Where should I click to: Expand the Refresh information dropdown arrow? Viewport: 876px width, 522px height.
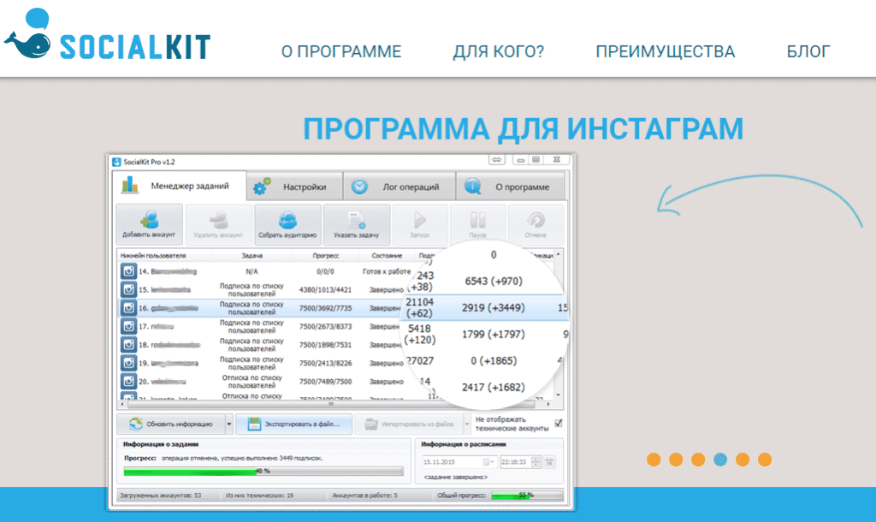pos(228,424)
